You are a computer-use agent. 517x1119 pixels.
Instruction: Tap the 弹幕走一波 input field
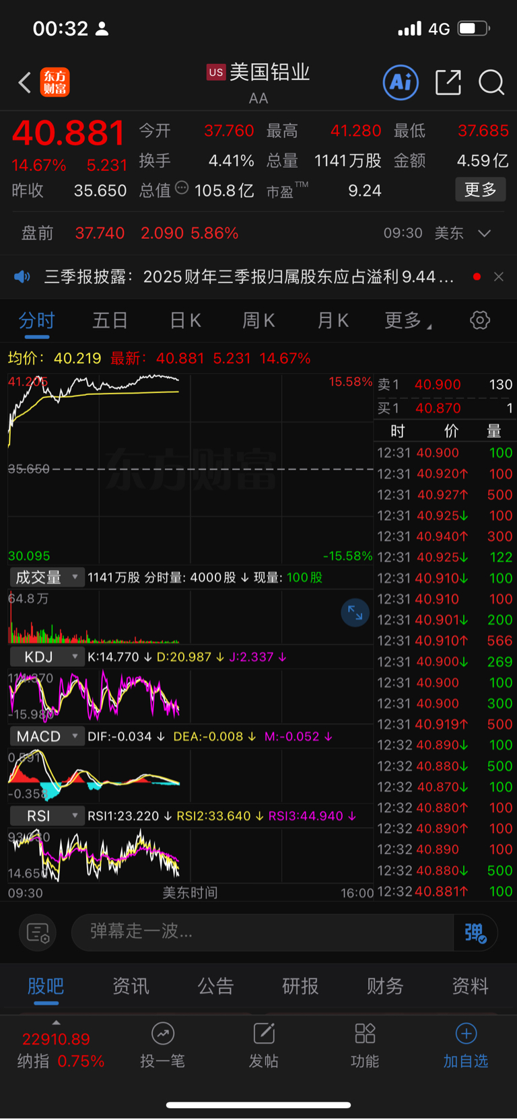click(263, 933)
